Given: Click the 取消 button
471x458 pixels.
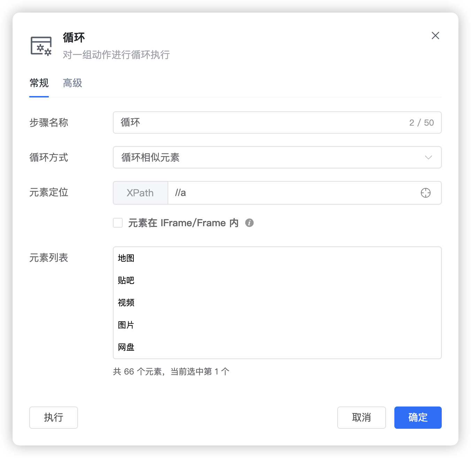Looking at the screenshot, I should (x=361, y=418).
